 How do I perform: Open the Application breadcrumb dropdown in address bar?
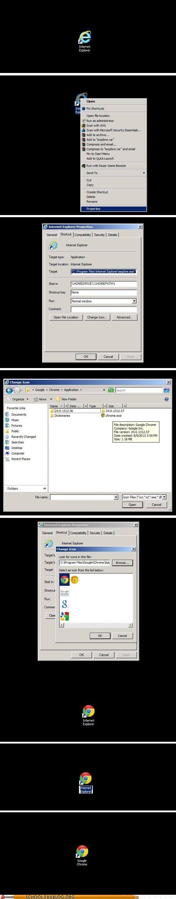tap(81, 390)
